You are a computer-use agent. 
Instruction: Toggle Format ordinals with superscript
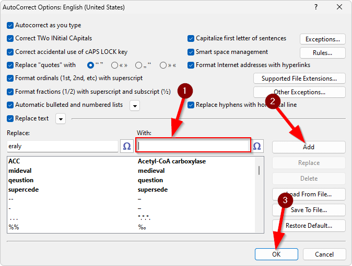tap(10, 79)
